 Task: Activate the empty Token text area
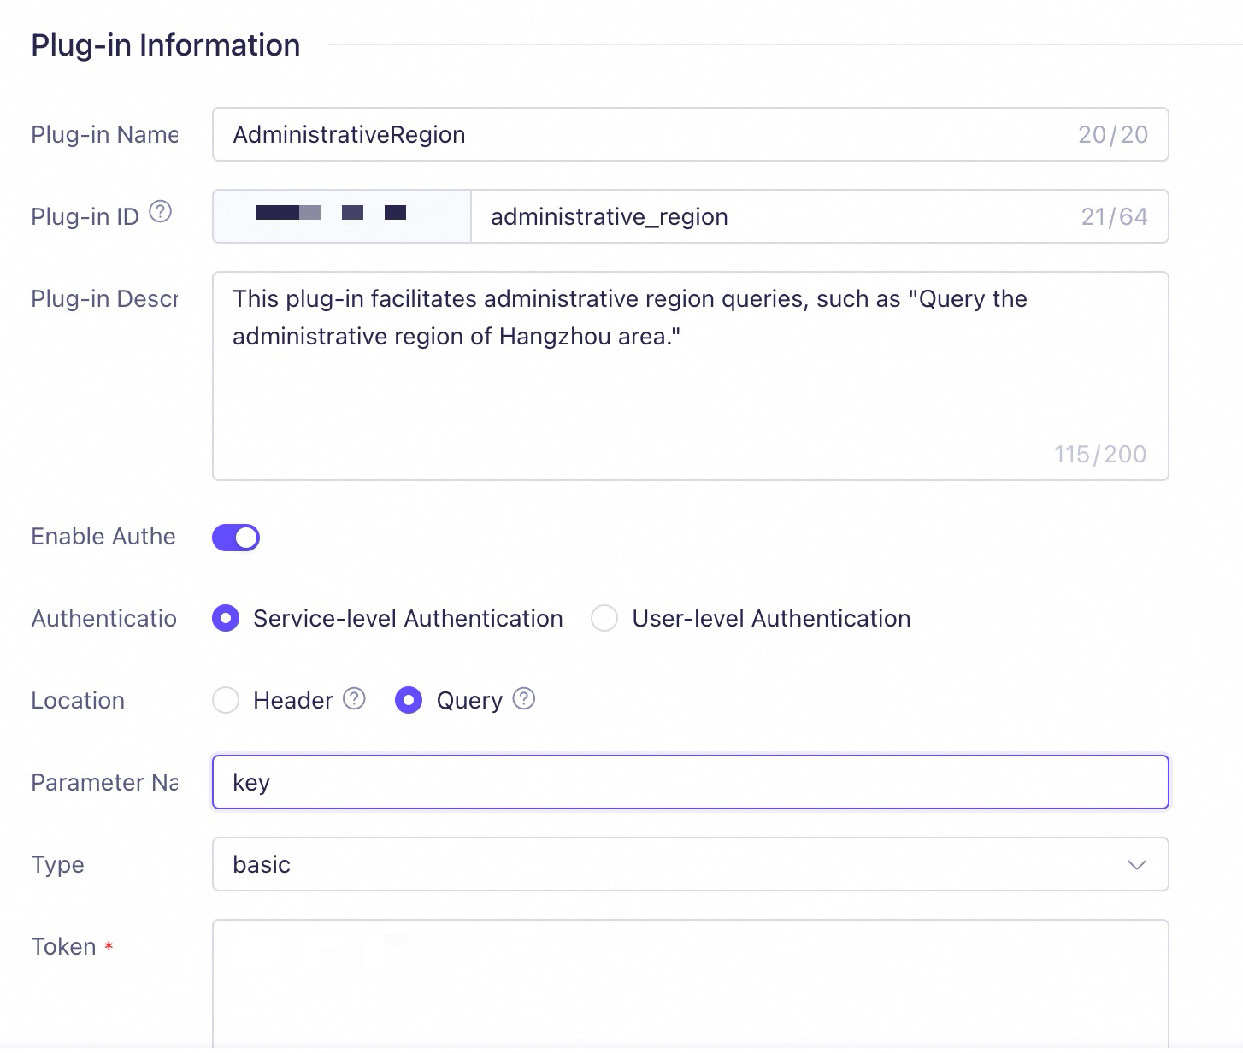[690, 983]
